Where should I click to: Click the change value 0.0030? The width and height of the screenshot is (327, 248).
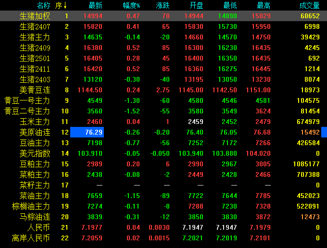coord(159,228)
